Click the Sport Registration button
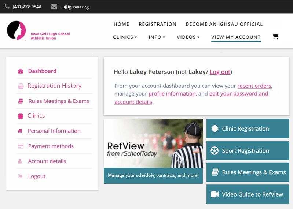The height and width of the screenshot is (209, 293). (x=248, y=151)
